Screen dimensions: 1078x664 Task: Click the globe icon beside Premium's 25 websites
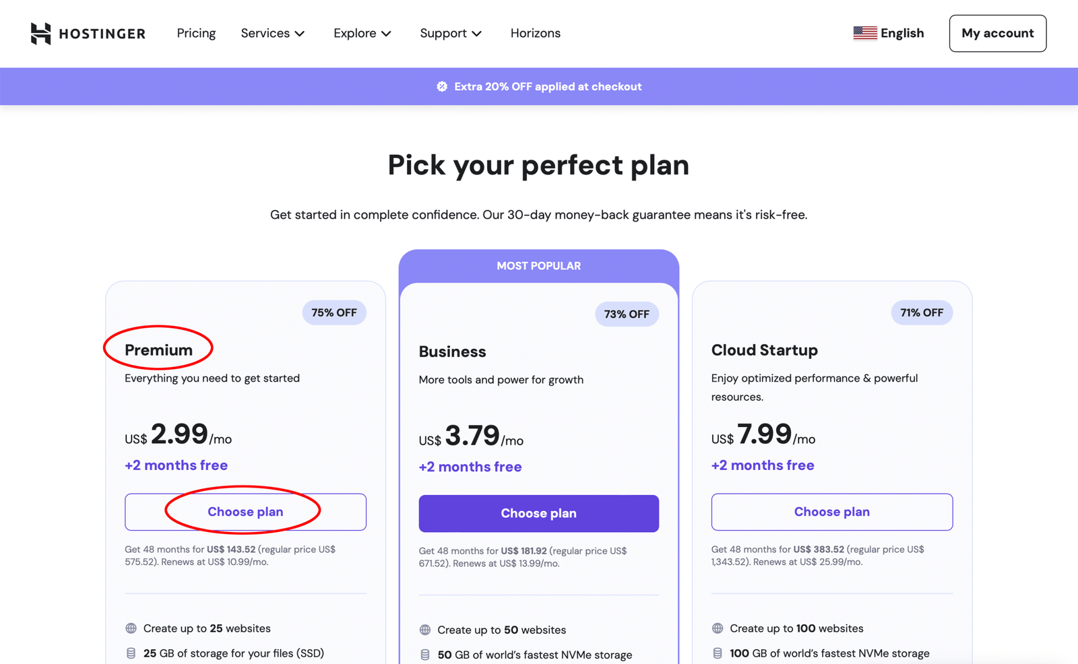click(x=129, y=628)
